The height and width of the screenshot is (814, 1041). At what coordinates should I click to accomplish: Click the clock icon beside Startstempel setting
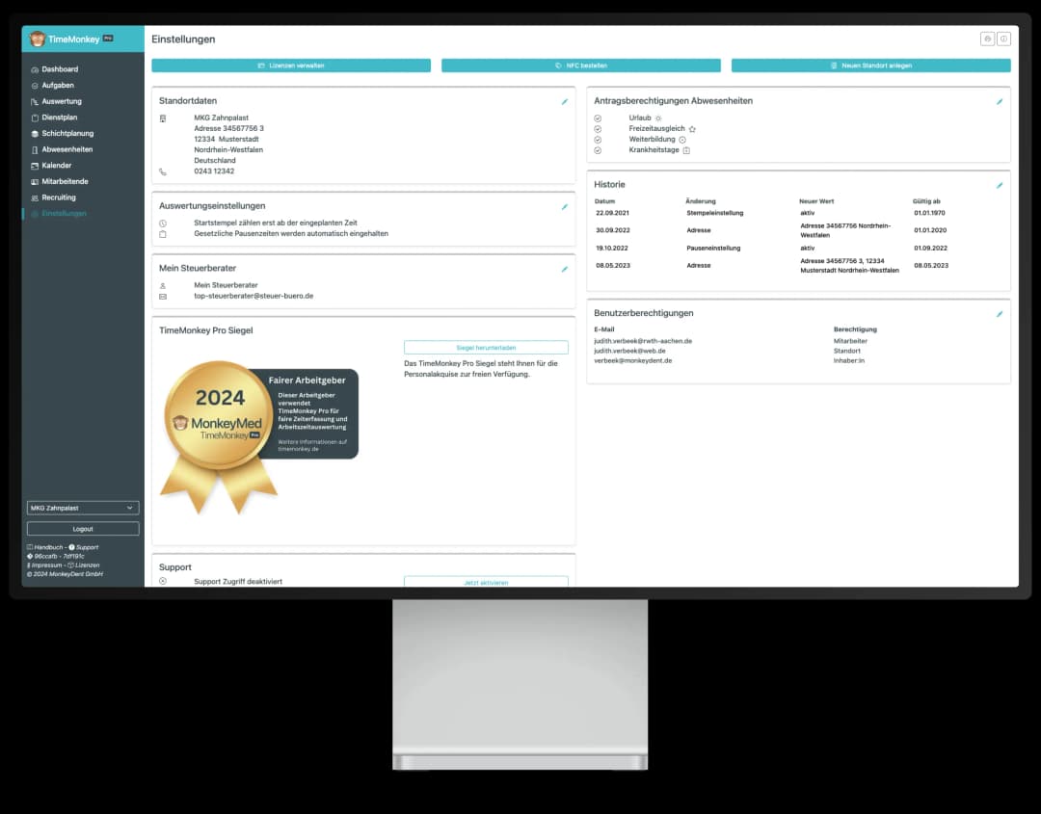coord(163,223)
